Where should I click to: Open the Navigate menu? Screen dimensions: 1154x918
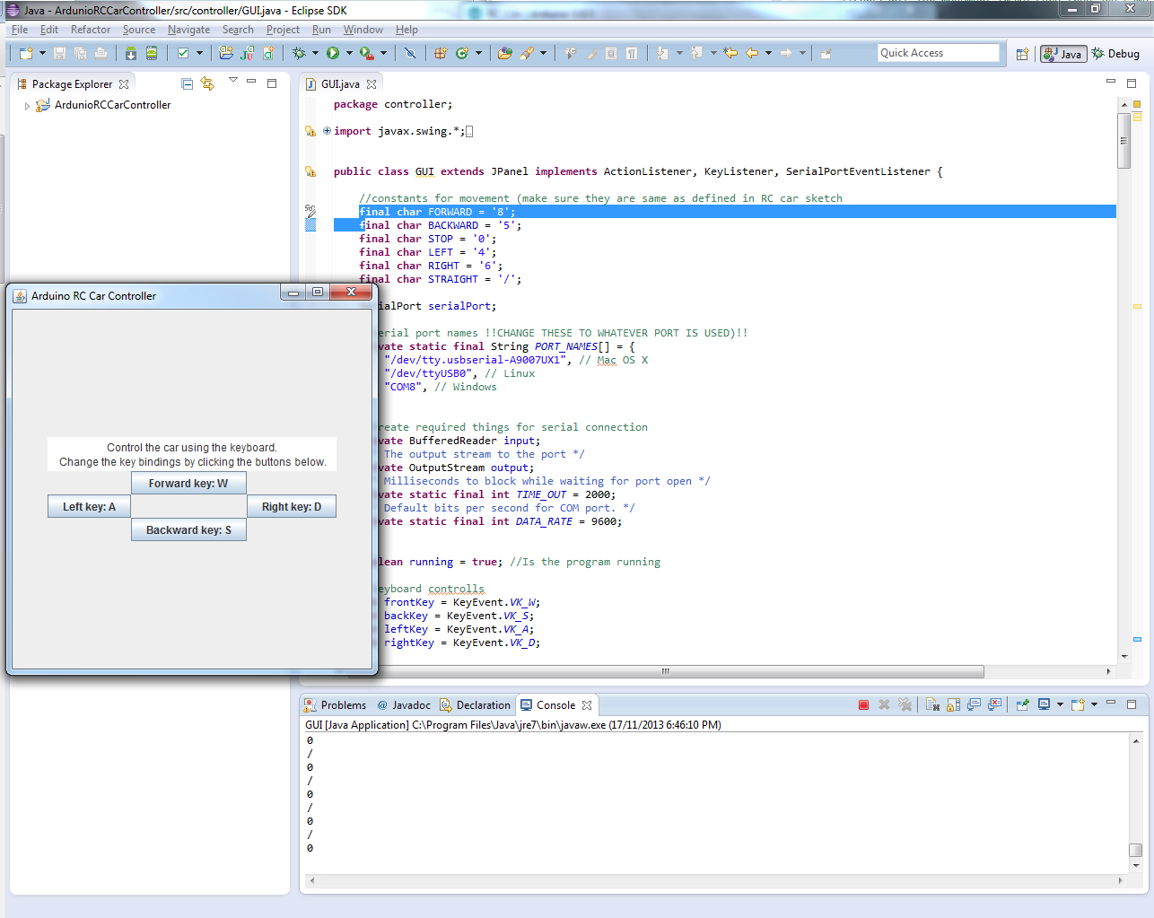click(x=188, y=30)
